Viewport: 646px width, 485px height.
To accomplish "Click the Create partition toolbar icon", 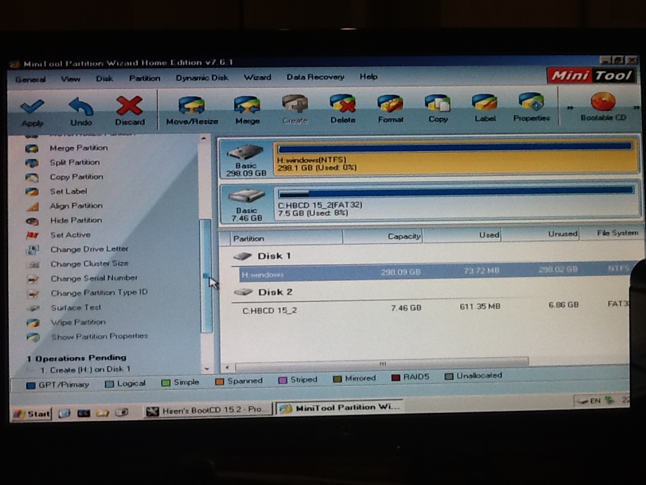I will 295,109.
